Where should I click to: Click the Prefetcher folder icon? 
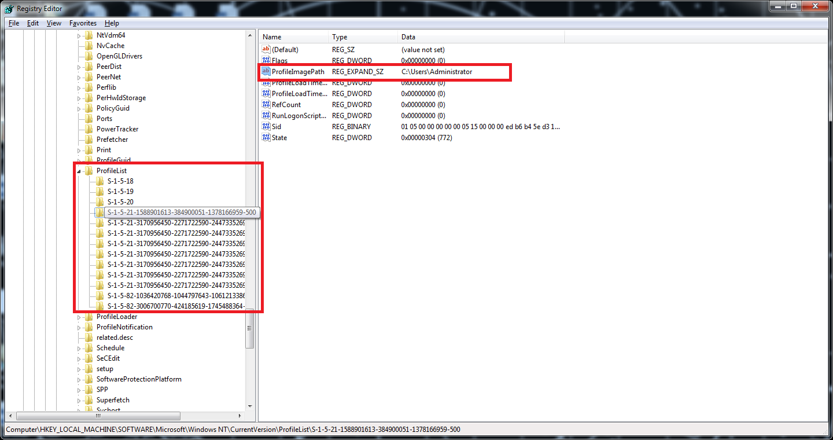[x=89, y=140]
